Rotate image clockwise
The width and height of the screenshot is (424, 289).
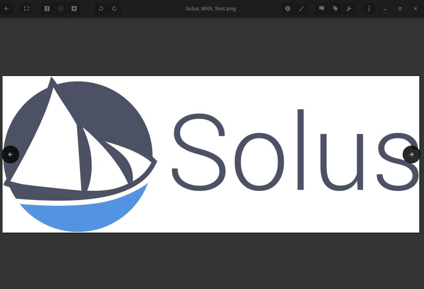click(x=114, y=9)
